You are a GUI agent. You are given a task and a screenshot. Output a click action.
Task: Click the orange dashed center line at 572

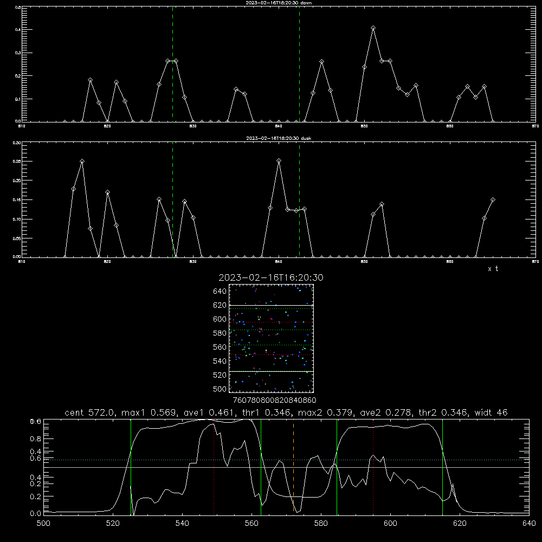(293, 467)
